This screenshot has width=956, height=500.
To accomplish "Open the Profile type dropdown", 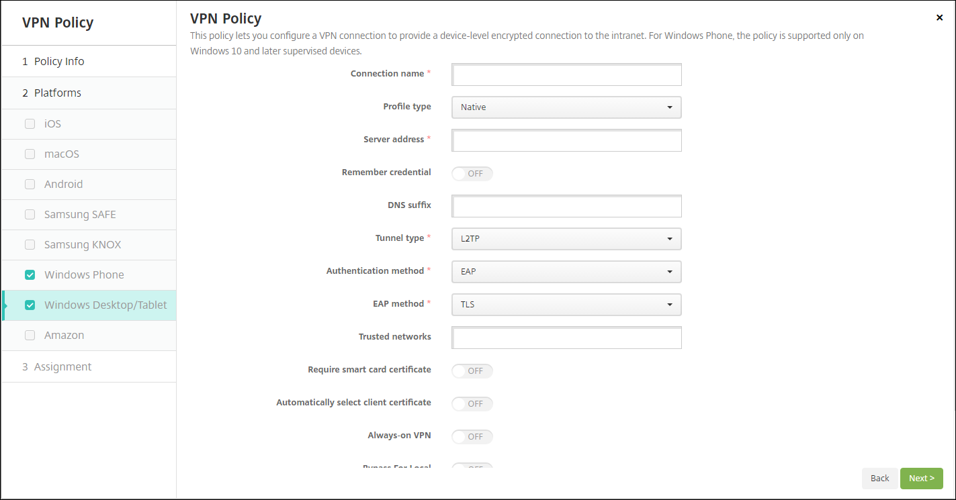I will point(566,107).
